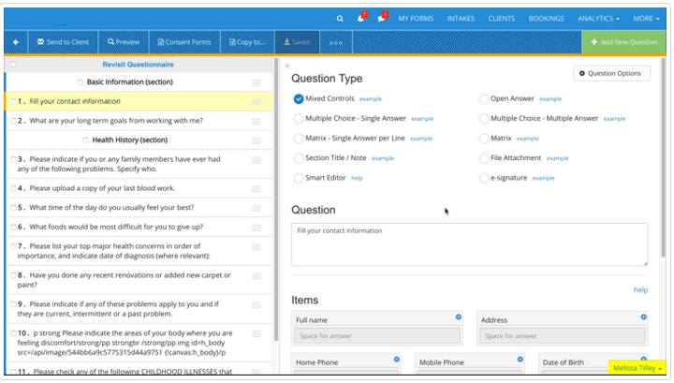
Task: Open settings gear for Mobile Phone item
Action: pyautogui.click(x=520, y=359)
